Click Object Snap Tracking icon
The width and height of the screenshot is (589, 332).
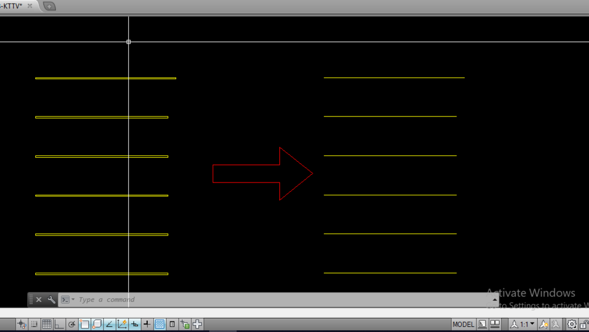click(110, 324)
